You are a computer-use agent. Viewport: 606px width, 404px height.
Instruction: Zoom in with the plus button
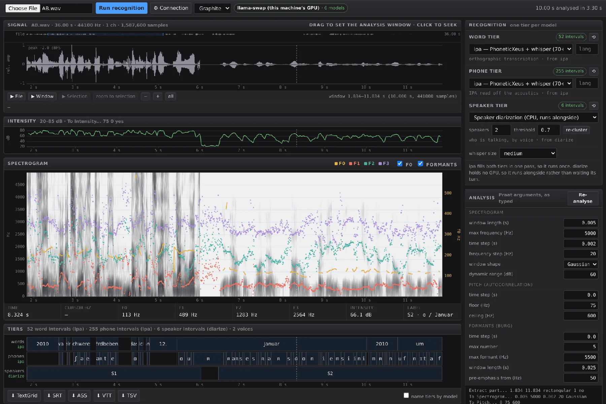158,96
